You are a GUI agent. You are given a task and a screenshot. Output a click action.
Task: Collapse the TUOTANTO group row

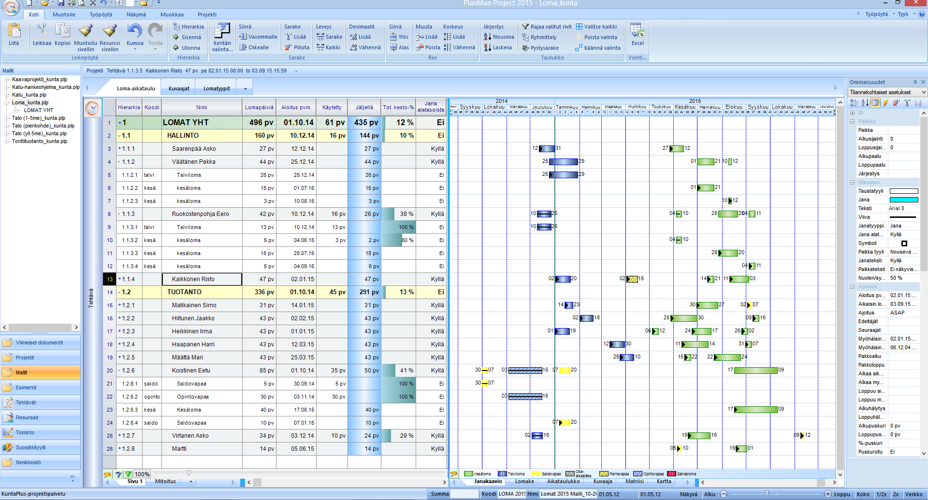[120, 292]
